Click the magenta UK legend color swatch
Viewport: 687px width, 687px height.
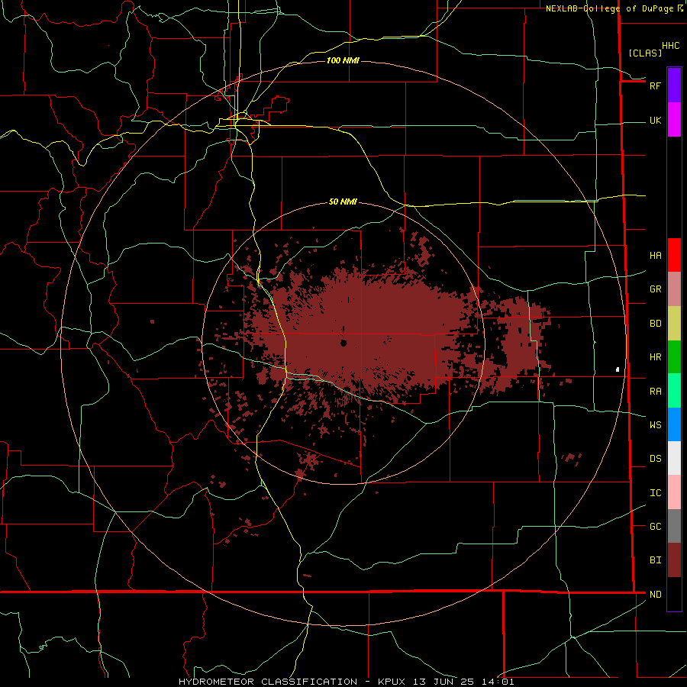point(674,119)
